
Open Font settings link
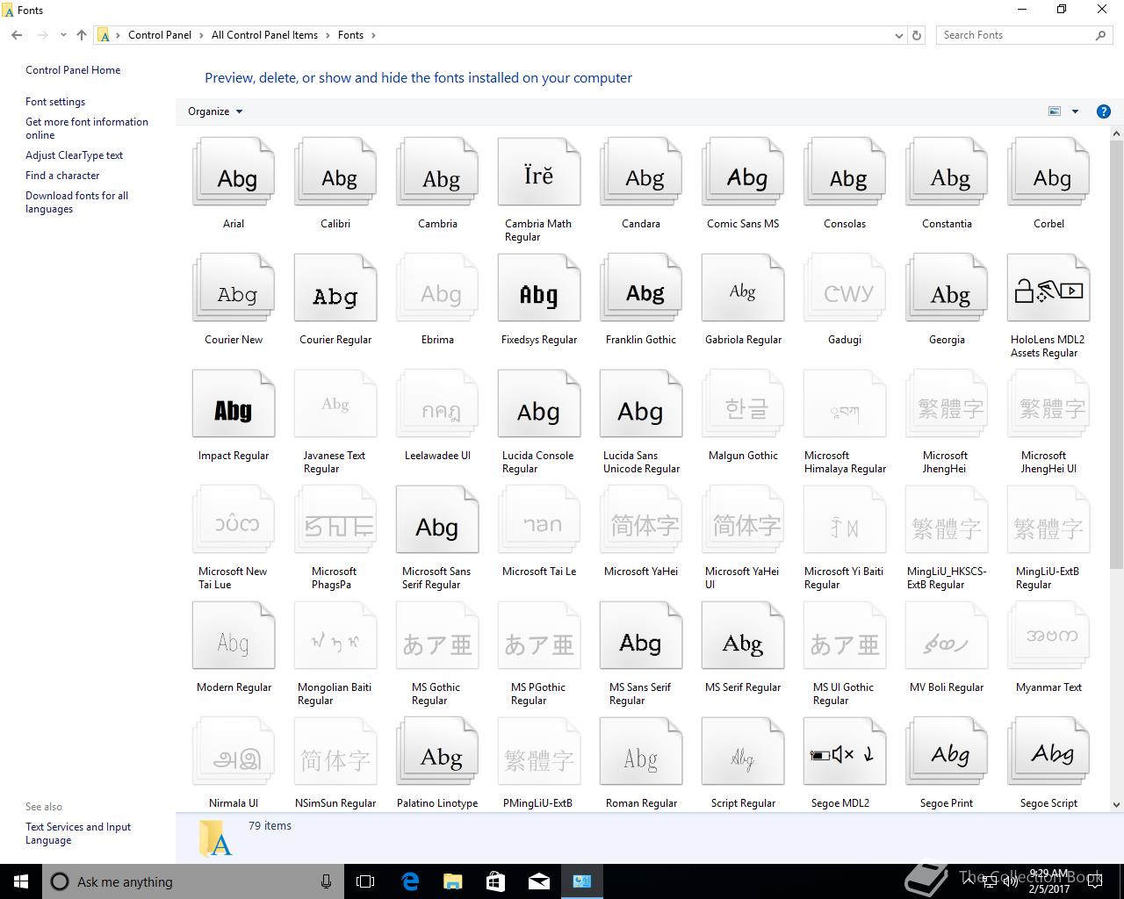(x=55, y=102)
